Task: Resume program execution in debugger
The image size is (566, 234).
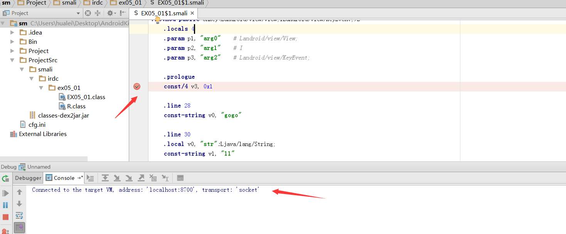Action: click(5, 193)
